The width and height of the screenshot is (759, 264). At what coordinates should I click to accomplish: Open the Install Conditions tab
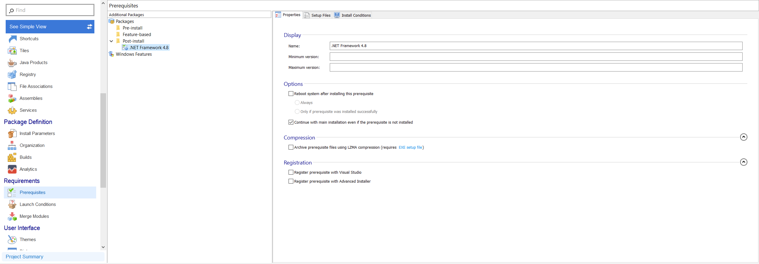click(352, 15)
